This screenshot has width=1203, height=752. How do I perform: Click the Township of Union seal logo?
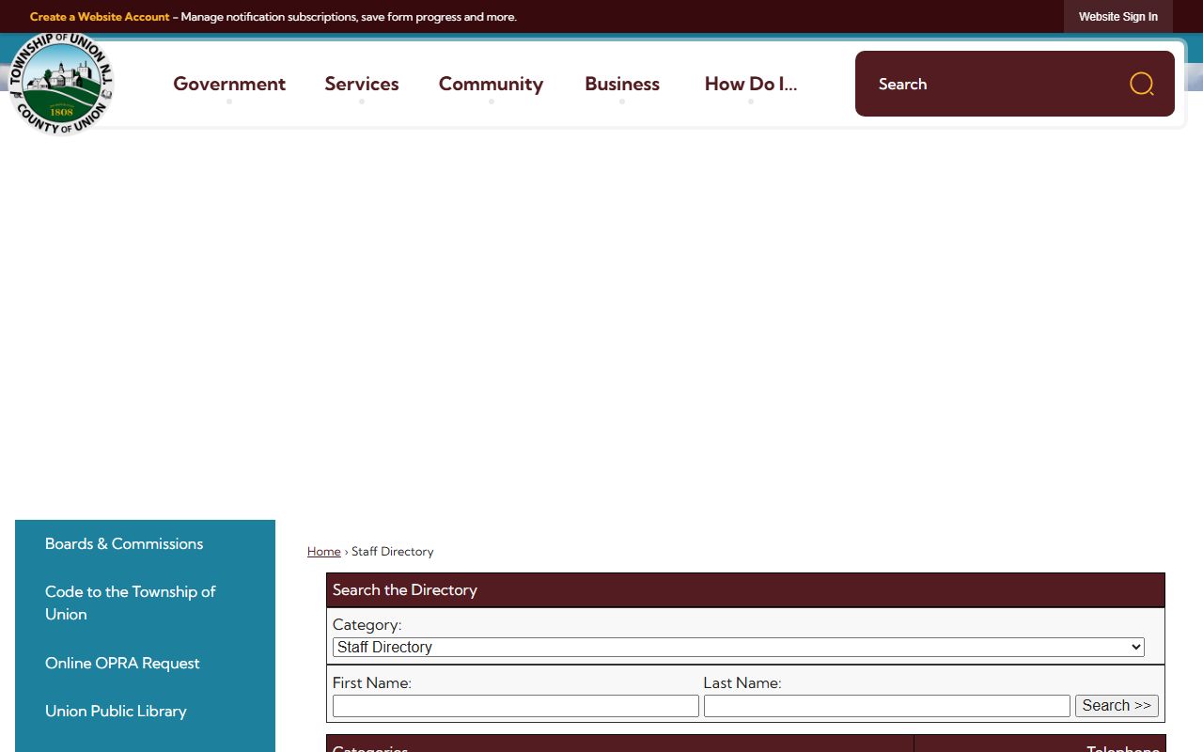pyautogui.click(x=62, y=84)
